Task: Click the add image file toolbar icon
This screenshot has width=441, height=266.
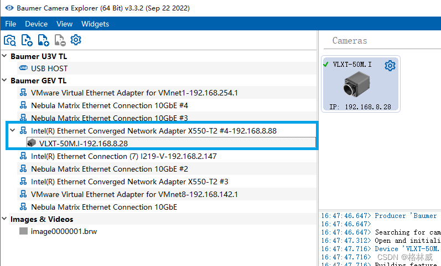Action: click(x=43, y=40)
